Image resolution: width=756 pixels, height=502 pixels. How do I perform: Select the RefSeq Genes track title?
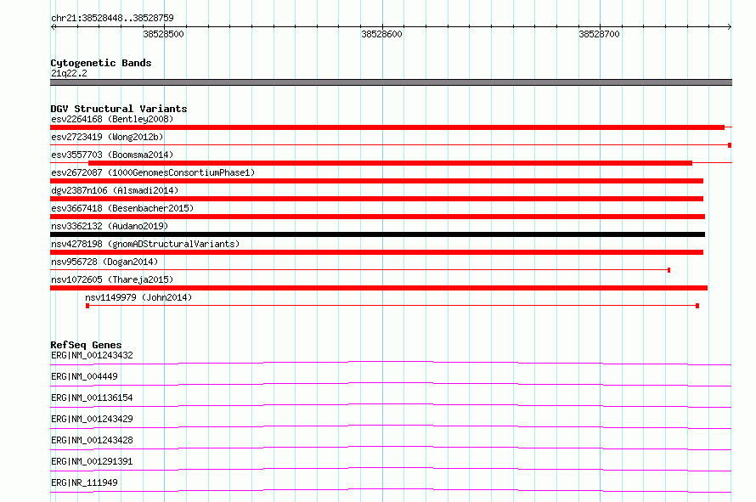point(86,345)
